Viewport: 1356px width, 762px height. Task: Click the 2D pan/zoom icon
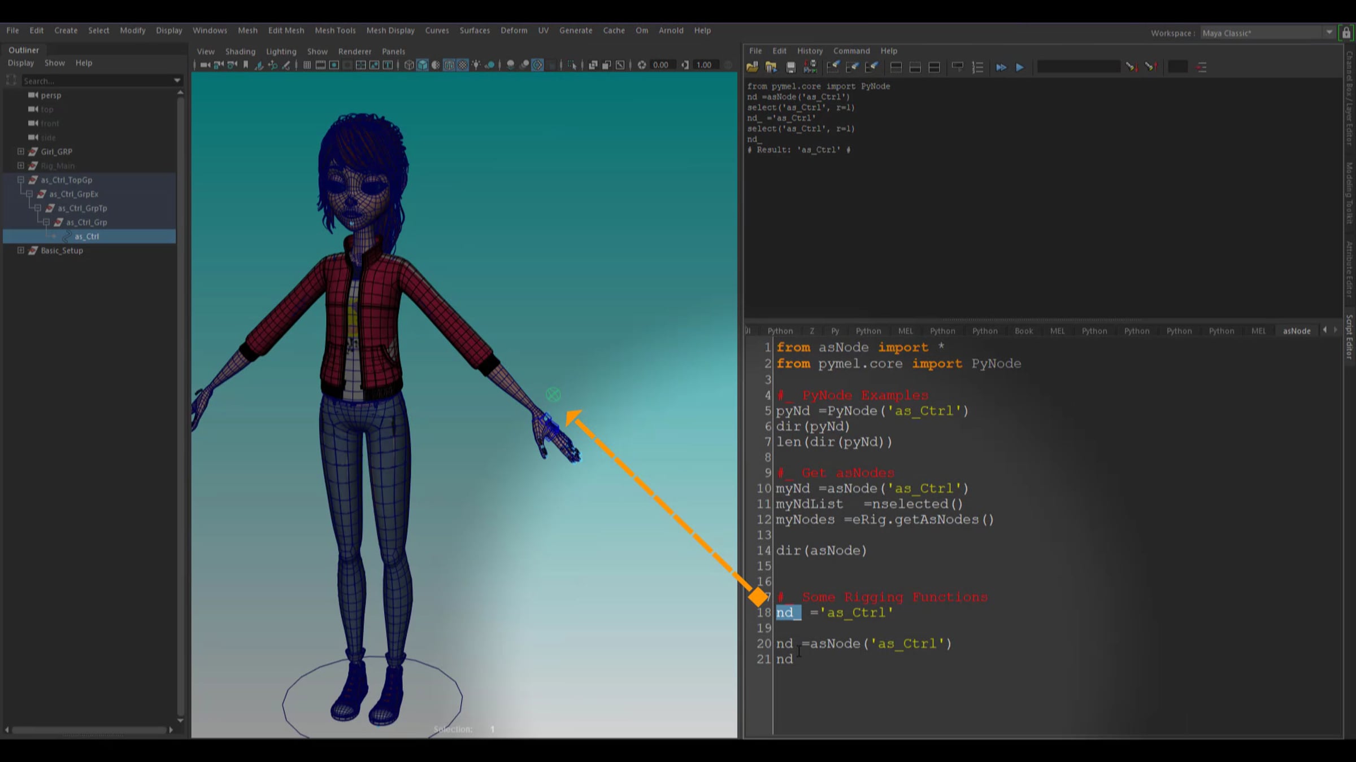tap(273, 65)
